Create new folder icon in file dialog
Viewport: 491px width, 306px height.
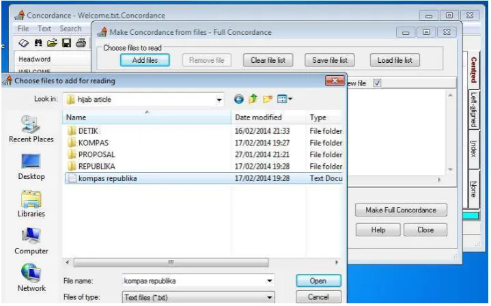(x=268, y=99)
